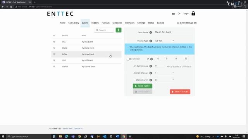Show hidden system tray icons
Image resolution: width=248 pixels, height=139 pixels.
pyautogui.click(x=214, y=136)
